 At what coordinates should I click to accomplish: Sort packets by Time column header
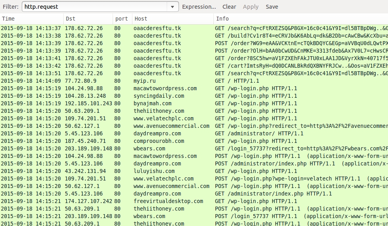32,19
